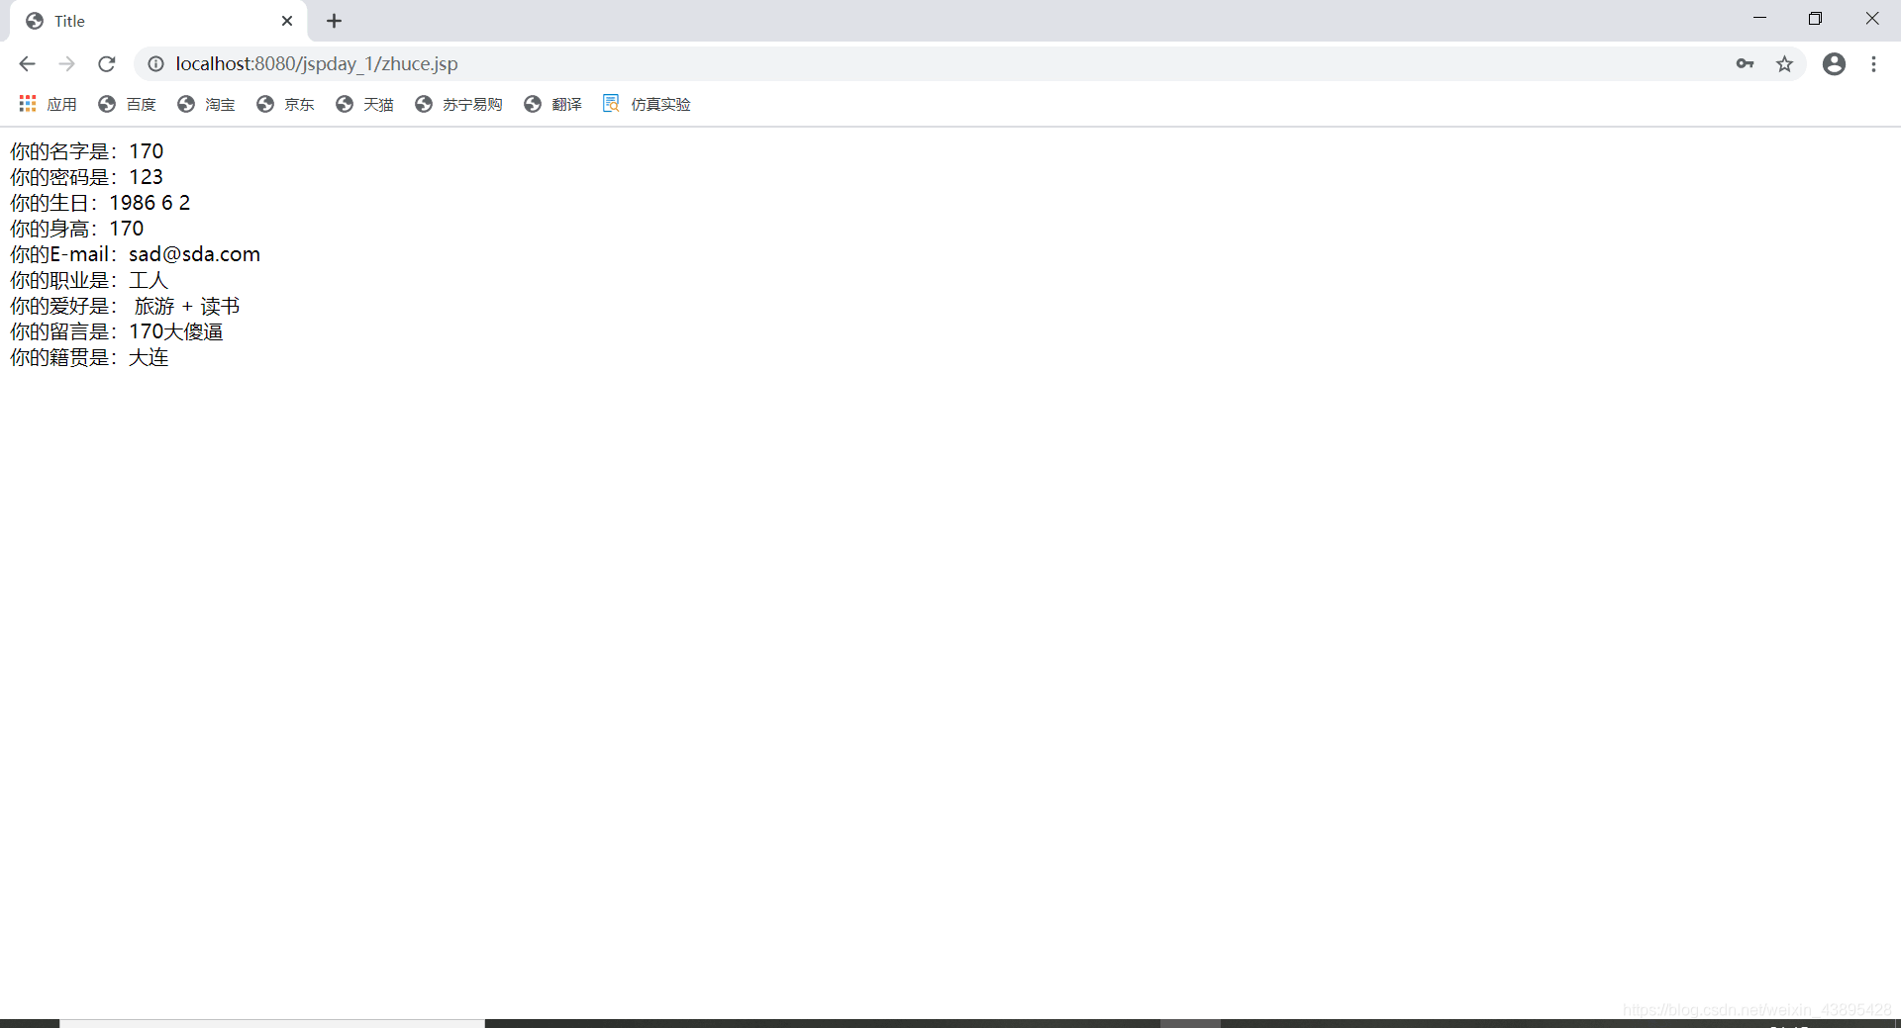Go back to the previous page
1901x1028 pixels.
(x=27, y=64)
